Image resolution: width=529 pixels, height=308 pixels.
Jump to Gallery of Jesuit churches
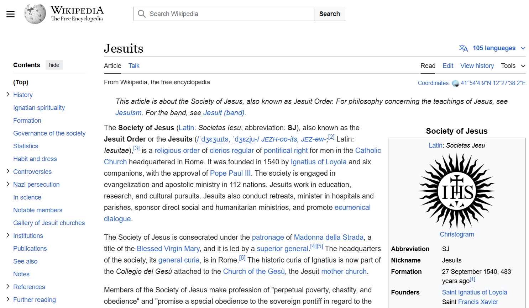click(x=49, y=223)
